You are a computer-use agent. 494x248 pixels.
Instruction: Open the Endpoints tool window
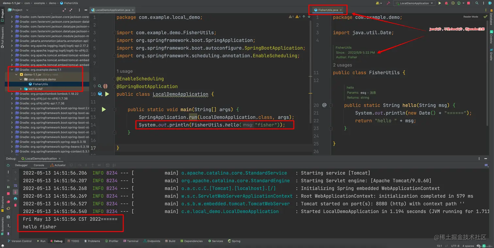(152, 241)
